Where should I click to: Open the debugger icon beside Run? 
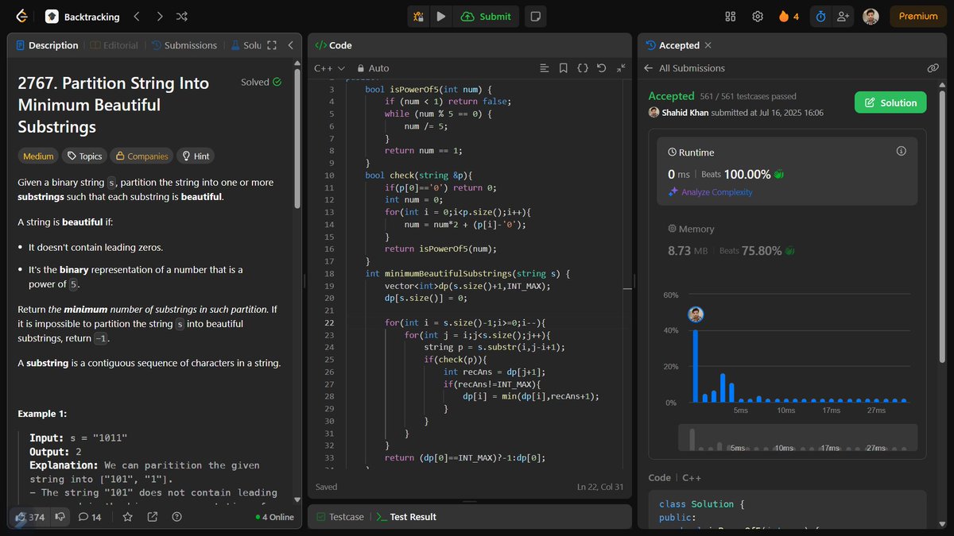(418, 16)
